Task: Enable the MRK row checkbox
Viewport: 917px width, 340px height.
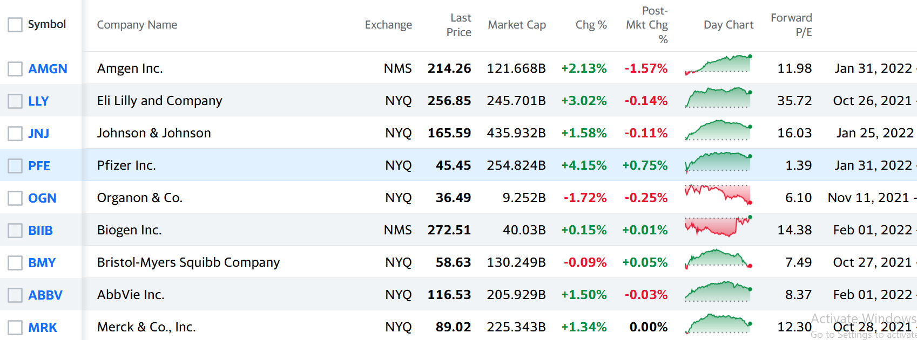Action: pyautogui.click(x=15, y=328)
